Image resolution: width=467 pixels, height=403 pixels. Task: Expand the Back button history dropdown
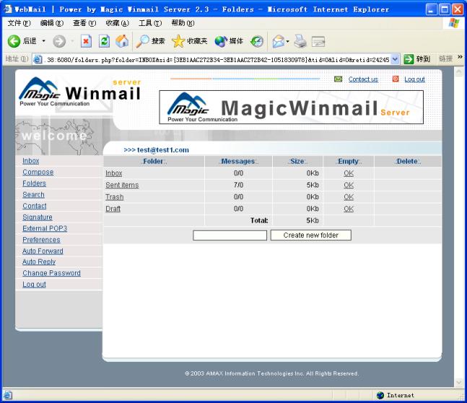43,41
